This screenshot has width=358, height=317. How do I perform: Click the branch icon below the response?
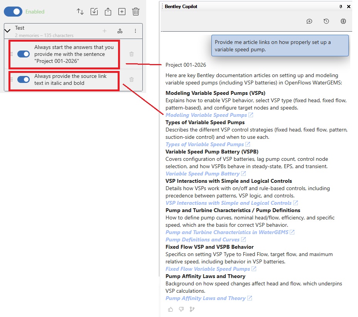click(x=192, y=309)
